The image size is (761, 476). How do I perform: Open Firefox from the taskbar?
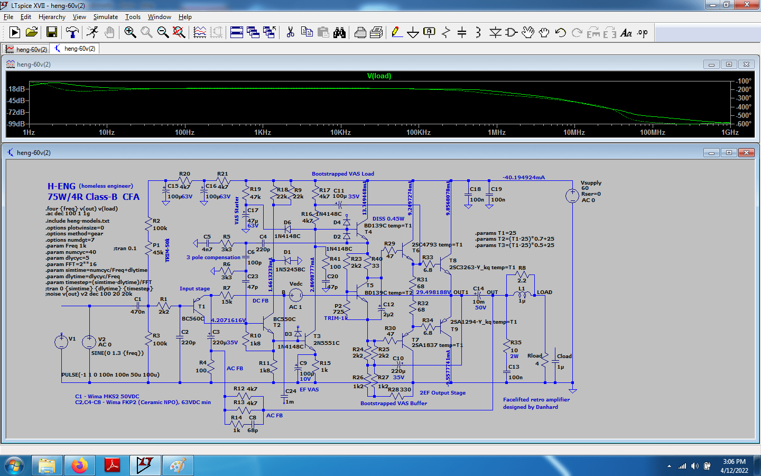click(x=79, y=465)
